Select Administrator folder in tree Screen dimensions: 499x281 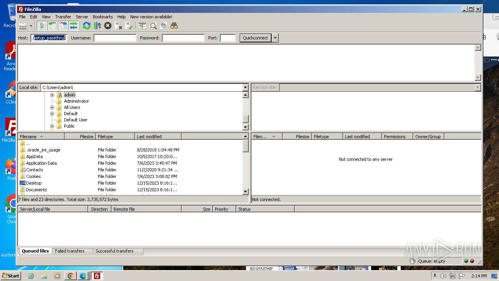(x=76, y=101)
